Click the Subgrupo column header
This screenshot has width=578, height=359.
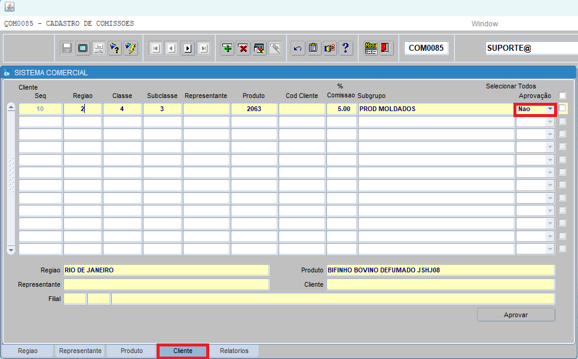[x=372, y=96]
